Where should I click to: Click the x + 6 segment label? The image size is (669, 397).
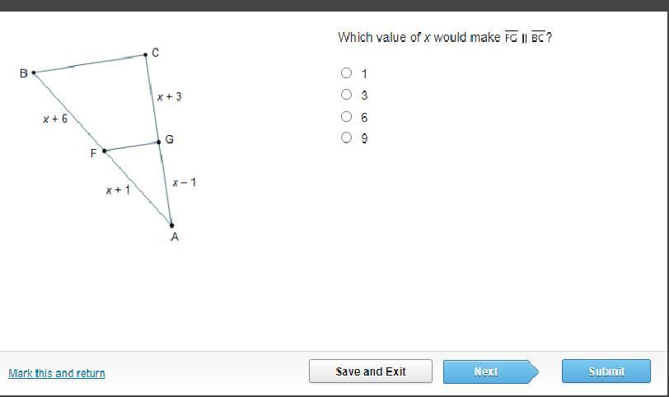pos(55,119)
